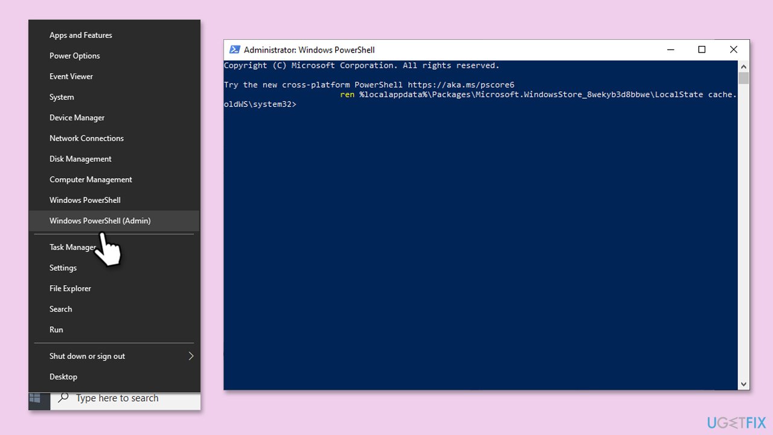This screenshot has width=773, height=435.
Task: Click the PowerShell icon in title bar
Action: click(234, 50)
